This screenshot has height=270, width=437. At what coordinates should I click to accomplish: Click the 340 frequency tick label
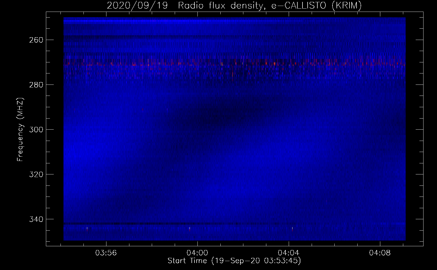(x=36, y=219)
